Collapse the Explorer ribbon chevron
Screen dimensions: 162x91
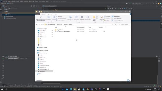[128, 14]
